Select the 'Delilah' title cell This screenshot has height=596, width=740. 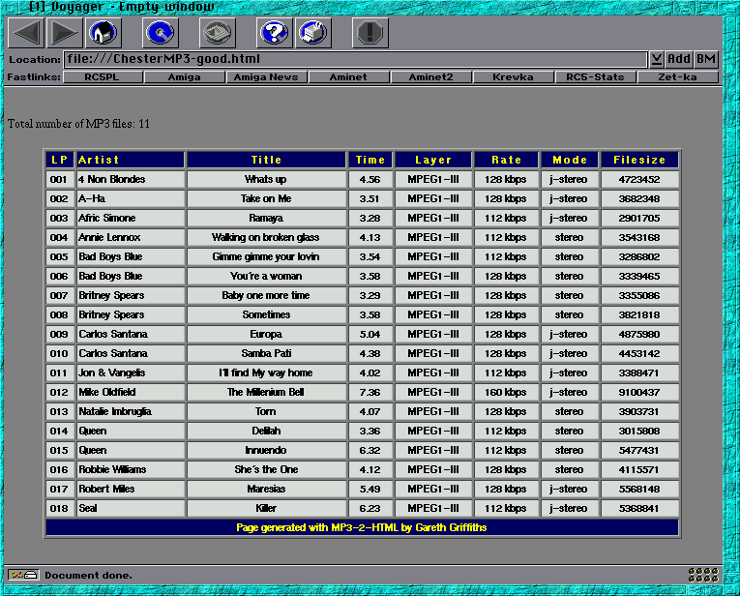267,431
